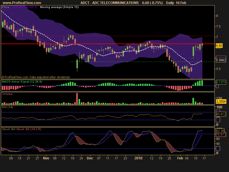Click the 2,350K volume value tag
The width and height of the screenshot is (229, 172).
(x=221, y=101)
